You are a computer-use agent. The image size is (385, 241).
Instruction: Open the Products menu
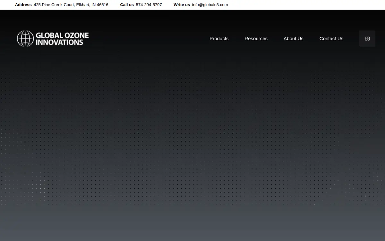219,39
